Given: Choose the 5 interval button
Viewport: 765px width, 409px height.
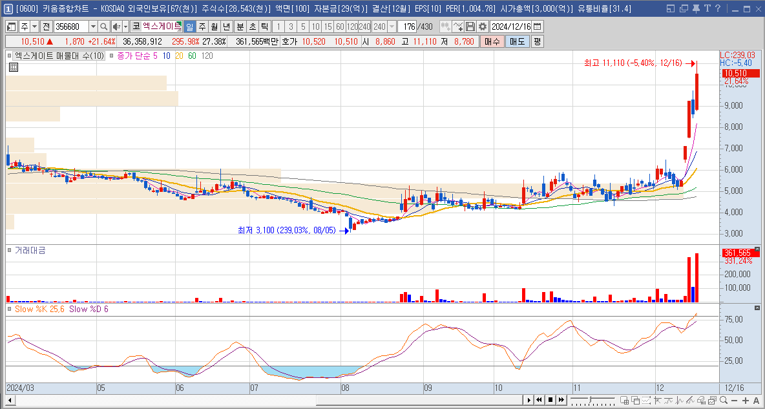Looking at the screenshot, I should point(303,26).
